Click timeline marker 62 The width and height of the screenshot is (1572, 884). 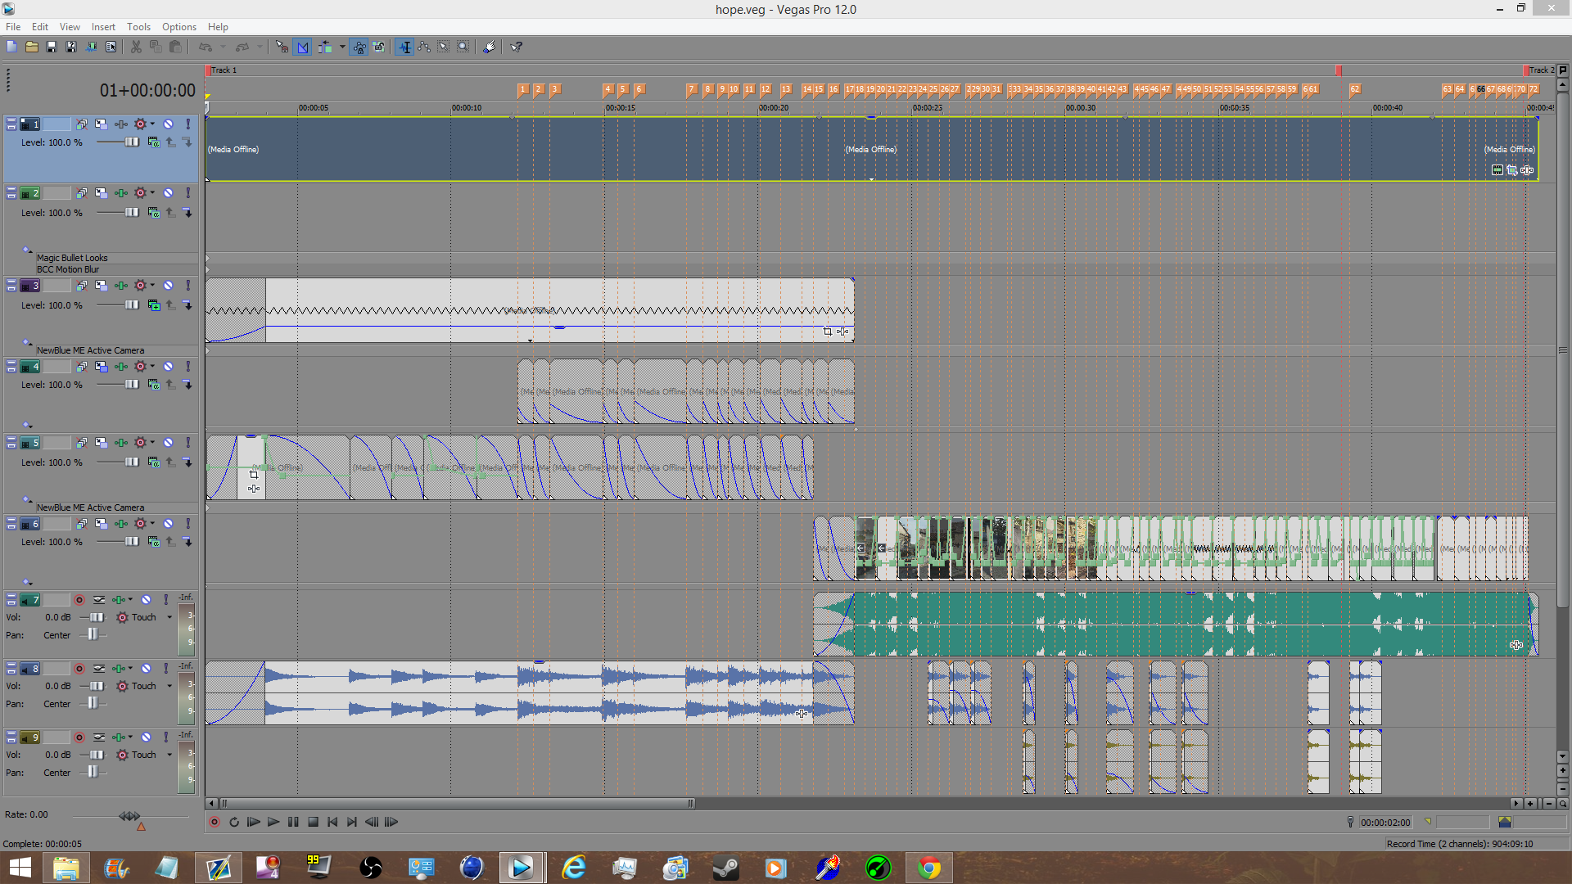pos(1354,89)
